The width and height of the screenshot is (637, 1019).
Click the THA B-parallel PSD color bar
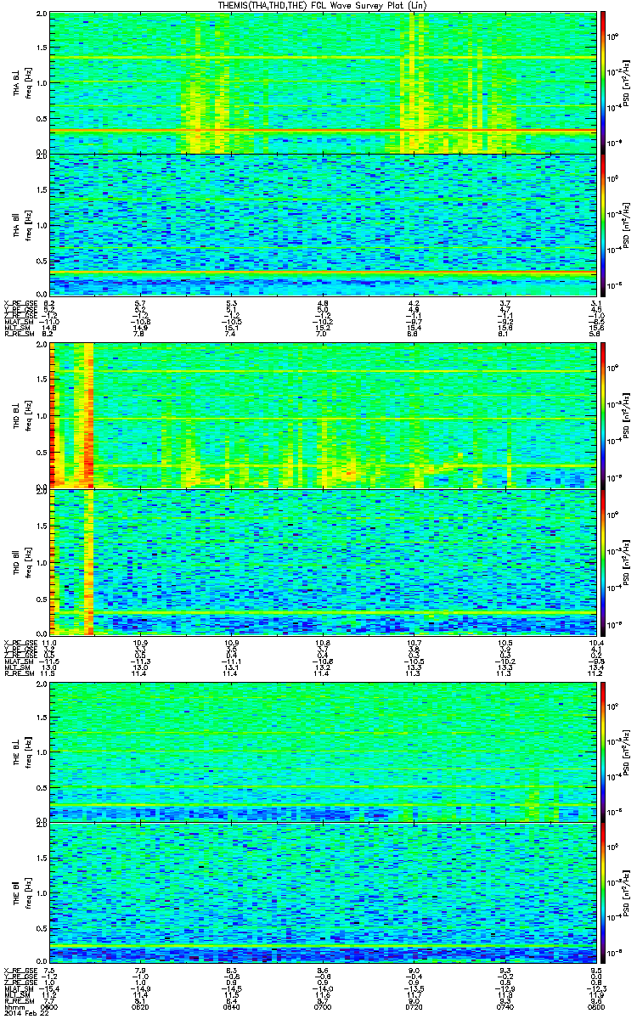pos(602,225)
